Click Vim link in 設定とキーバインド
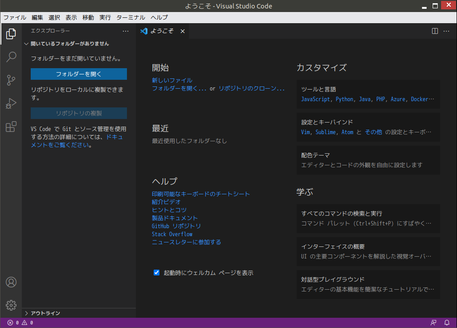 306,132
